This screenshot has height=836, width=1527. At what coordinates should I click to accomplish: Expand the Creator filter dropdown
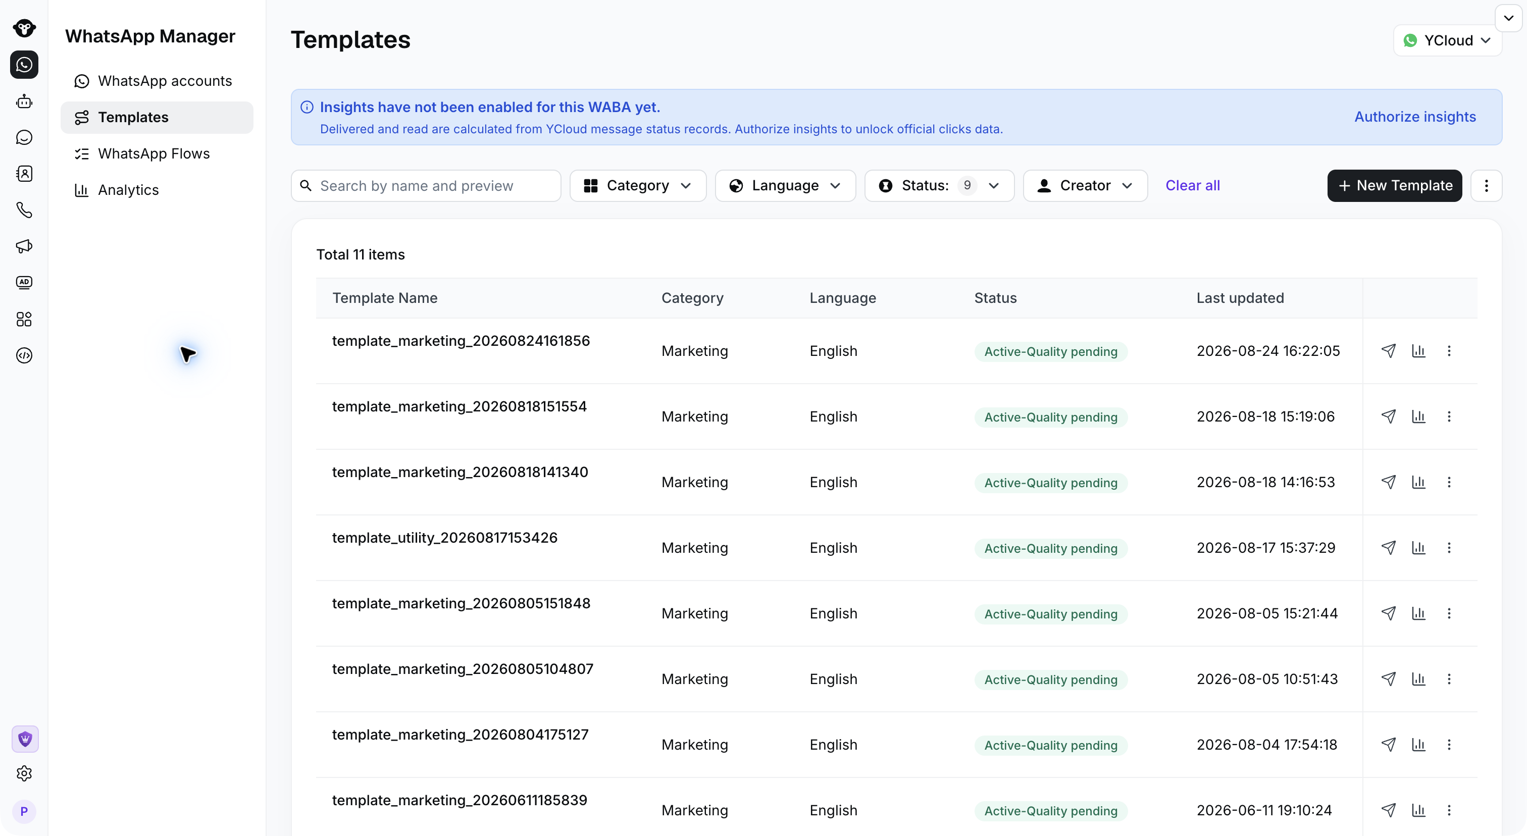[1085, 186]
